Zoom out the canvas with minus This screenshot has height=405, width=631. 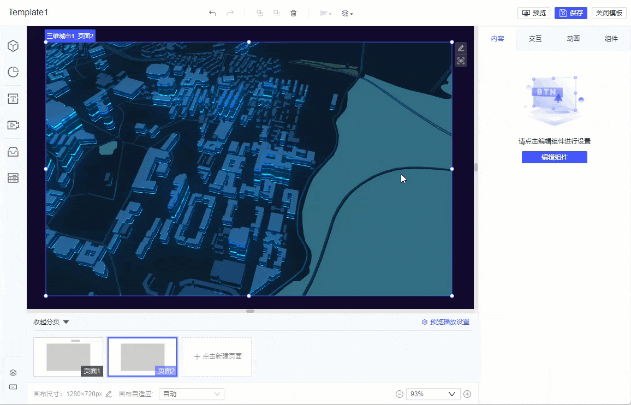[399, 394]
